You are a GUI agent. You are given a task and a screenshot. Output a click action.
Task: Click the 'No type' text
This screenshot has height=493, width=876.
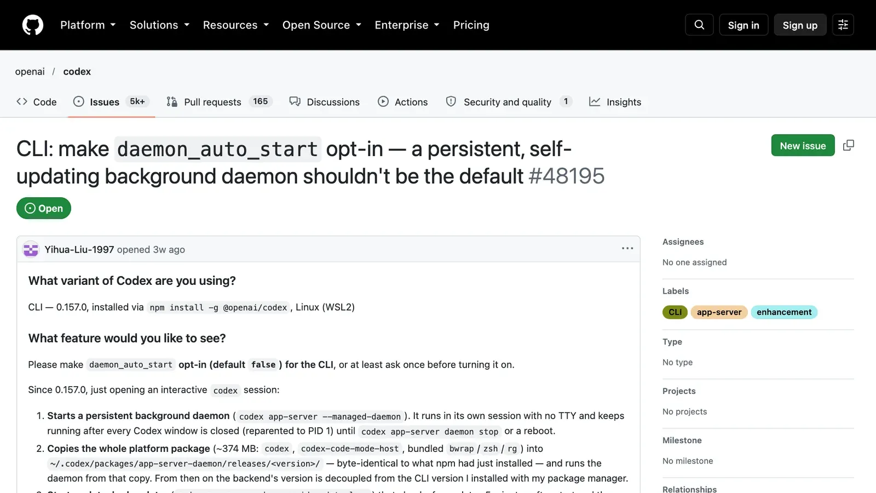677,363
